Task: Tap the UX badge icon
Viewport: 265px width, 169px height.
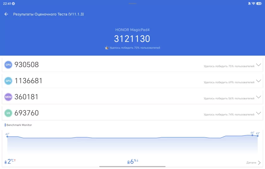Action: tap(8, 113)
